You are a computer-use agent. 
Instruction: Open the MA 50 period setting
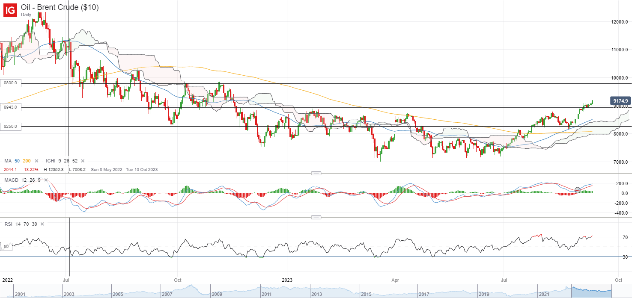tap(17, 161)
